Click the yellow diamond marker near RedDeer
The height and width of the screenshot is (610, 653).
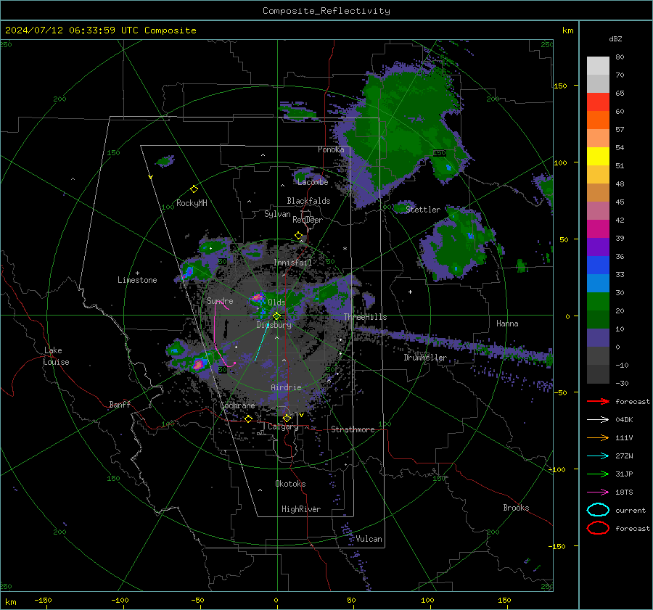tap(298, 236)
